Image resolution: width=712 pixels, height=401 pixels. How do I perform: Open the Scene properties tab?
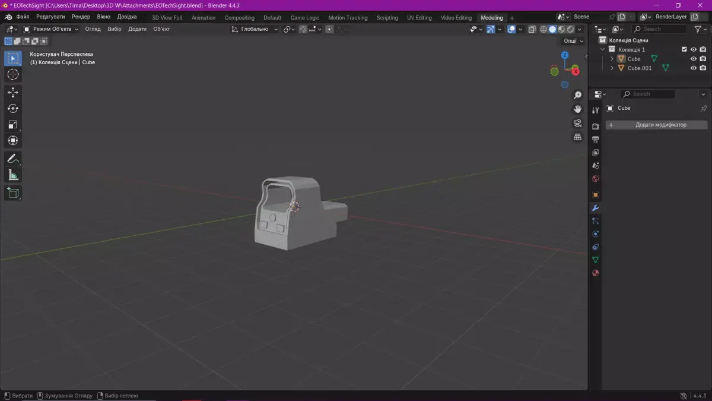596,165
